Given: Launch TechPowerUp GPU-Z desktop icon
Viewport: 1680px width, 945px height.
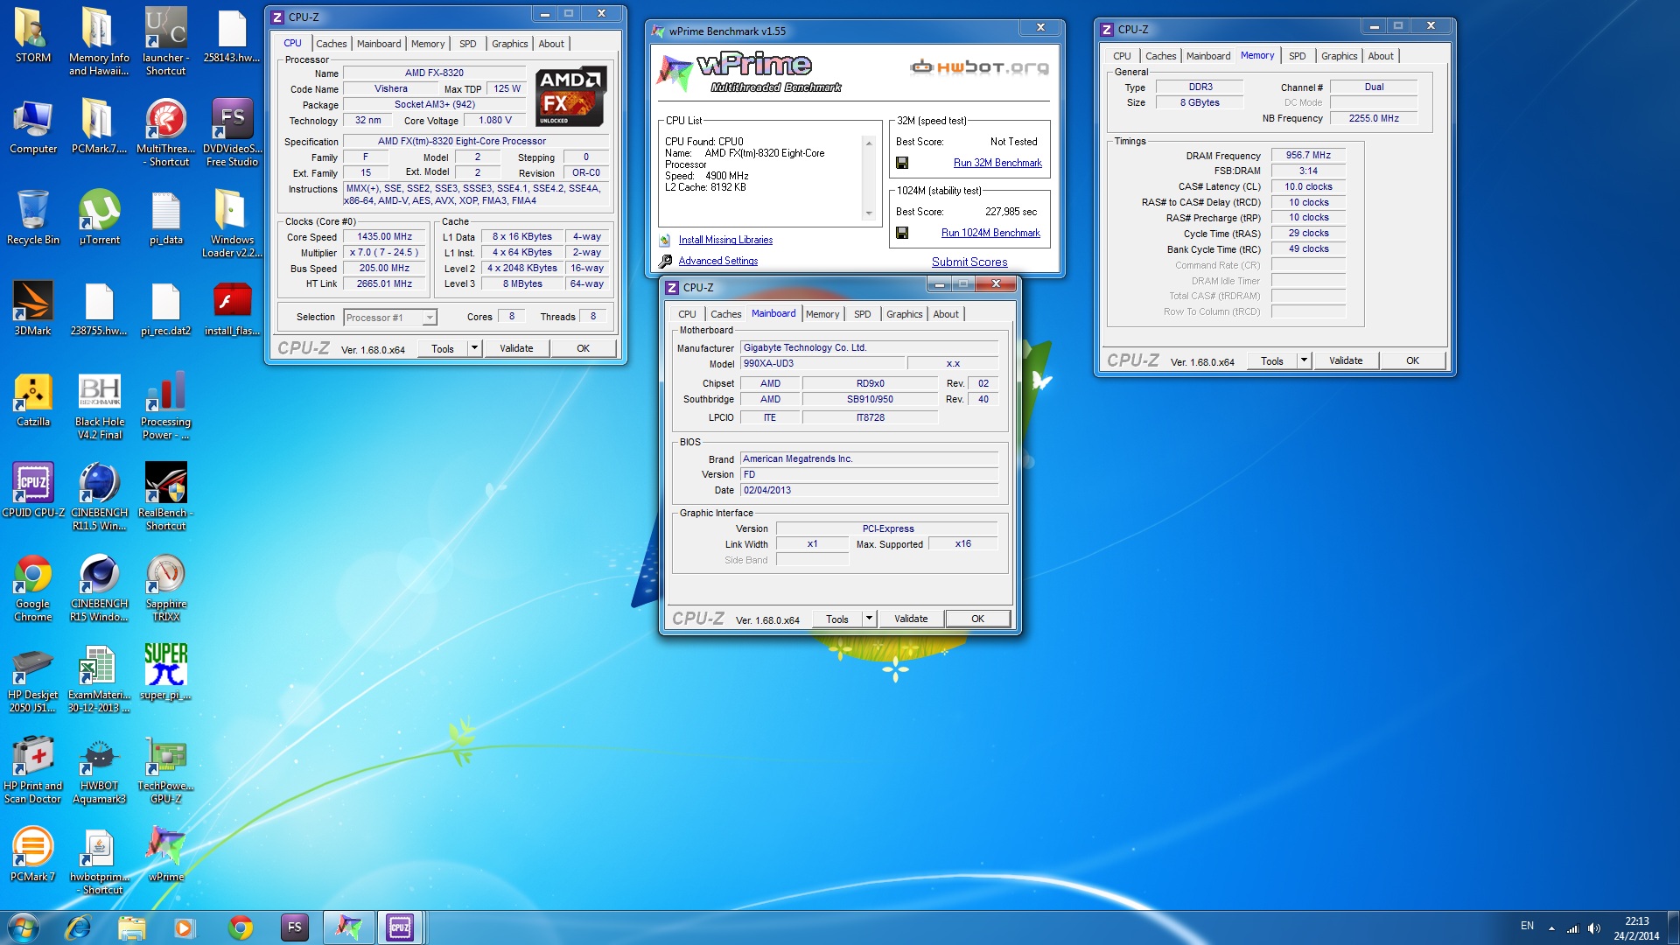Looking at the screenshot, I should tap(165, 769).
